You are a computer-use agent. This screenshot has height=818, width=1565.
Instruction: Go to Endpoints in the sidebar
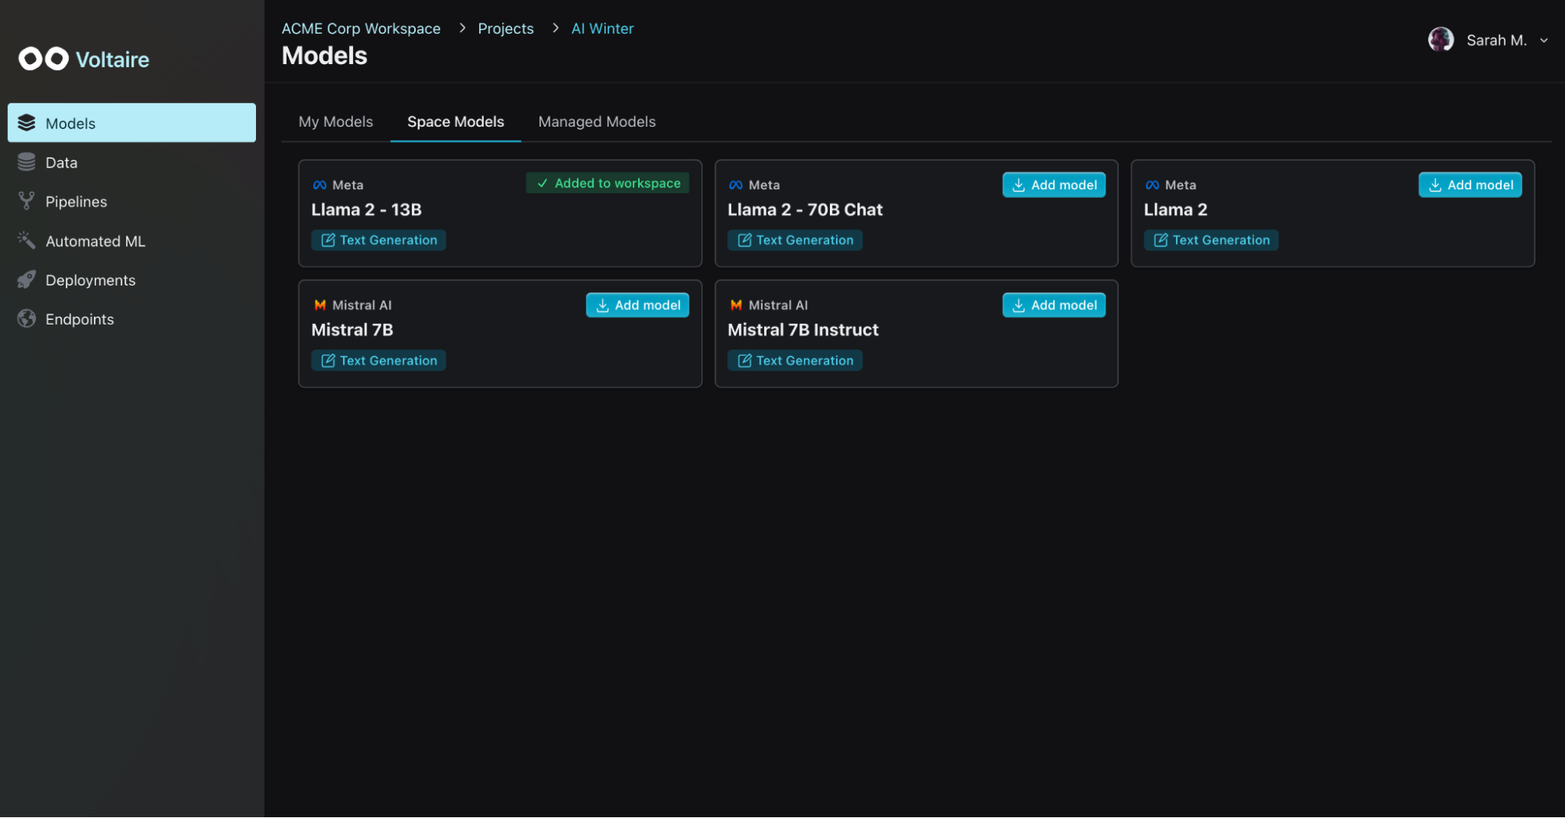point(132,319)
